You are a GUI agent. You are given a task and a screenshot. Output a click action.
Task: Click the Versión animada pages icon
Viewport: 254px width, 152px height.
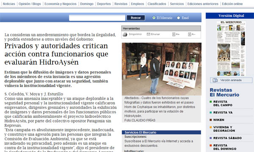pyautogui.click(x=215, y=80)
